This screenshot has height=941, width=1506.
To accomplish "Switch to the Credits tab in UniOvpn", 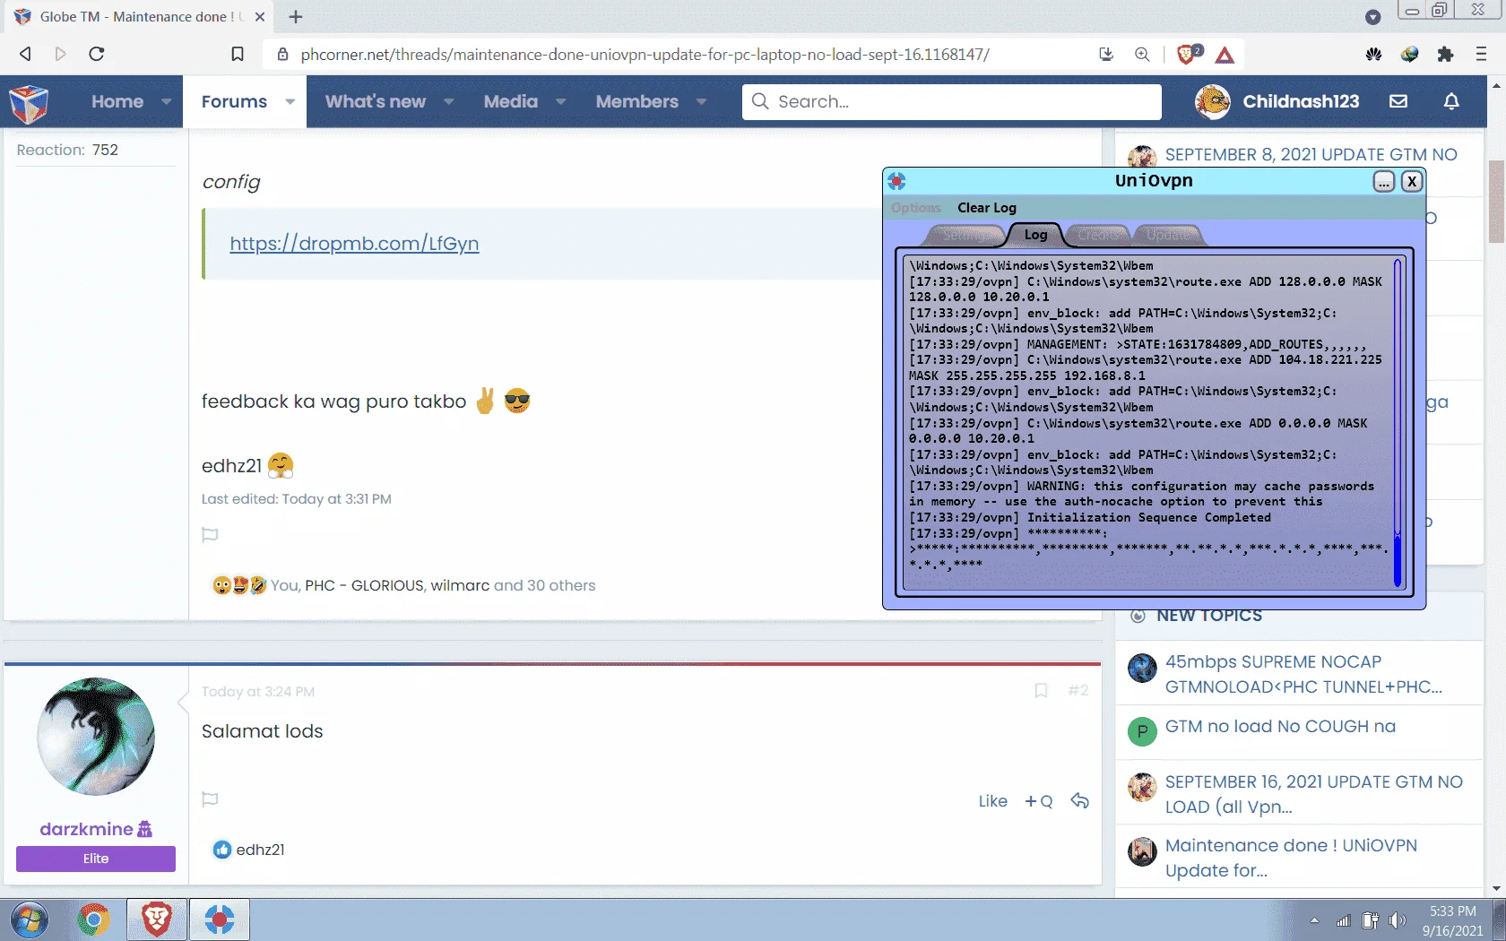I will (x=1097, y=235).
